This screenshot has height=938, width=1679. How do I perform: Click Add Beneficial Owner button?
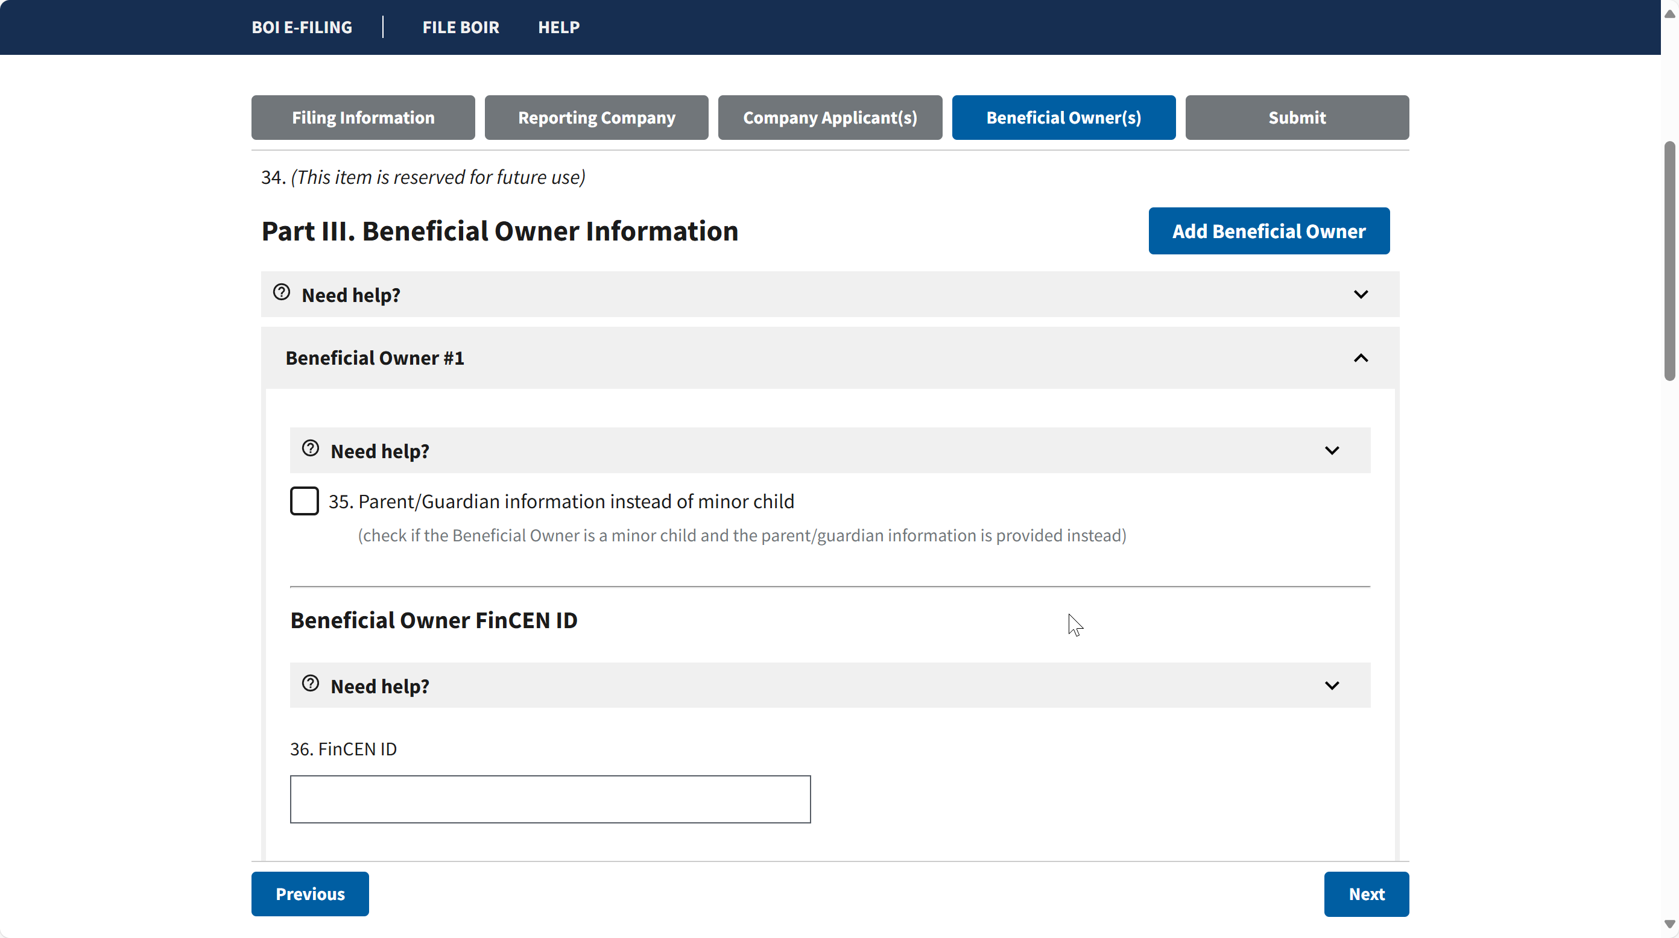pos(1269,231)
